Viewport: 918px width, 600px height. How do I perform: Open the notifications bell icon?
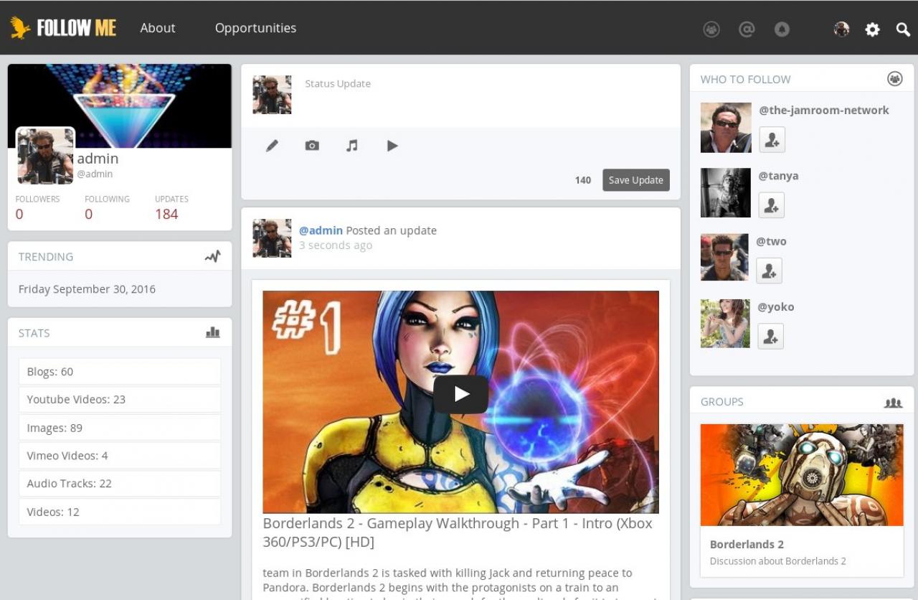pyautogui.click(x=782, y=29)
